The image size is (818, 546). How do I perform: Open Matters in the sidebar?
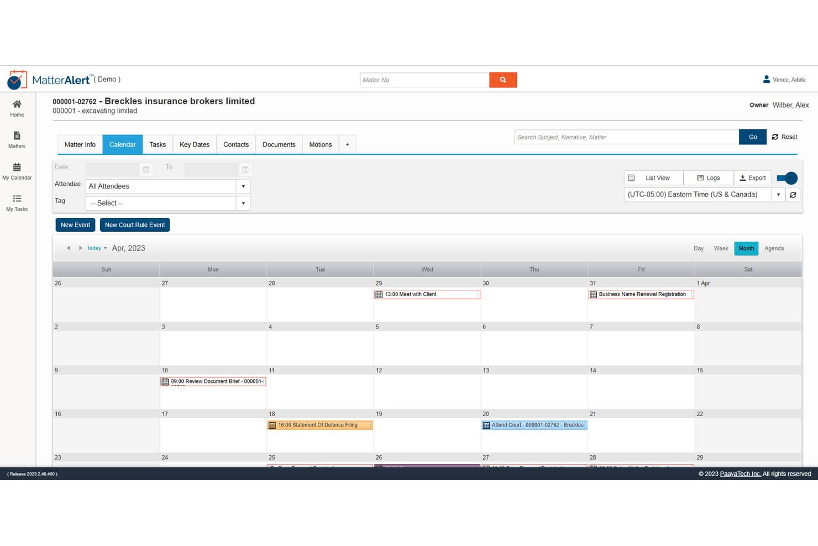tap(17, 140)
